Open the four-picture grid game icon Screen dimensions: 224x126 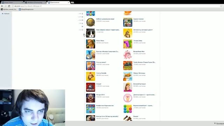tap(128, 22)
